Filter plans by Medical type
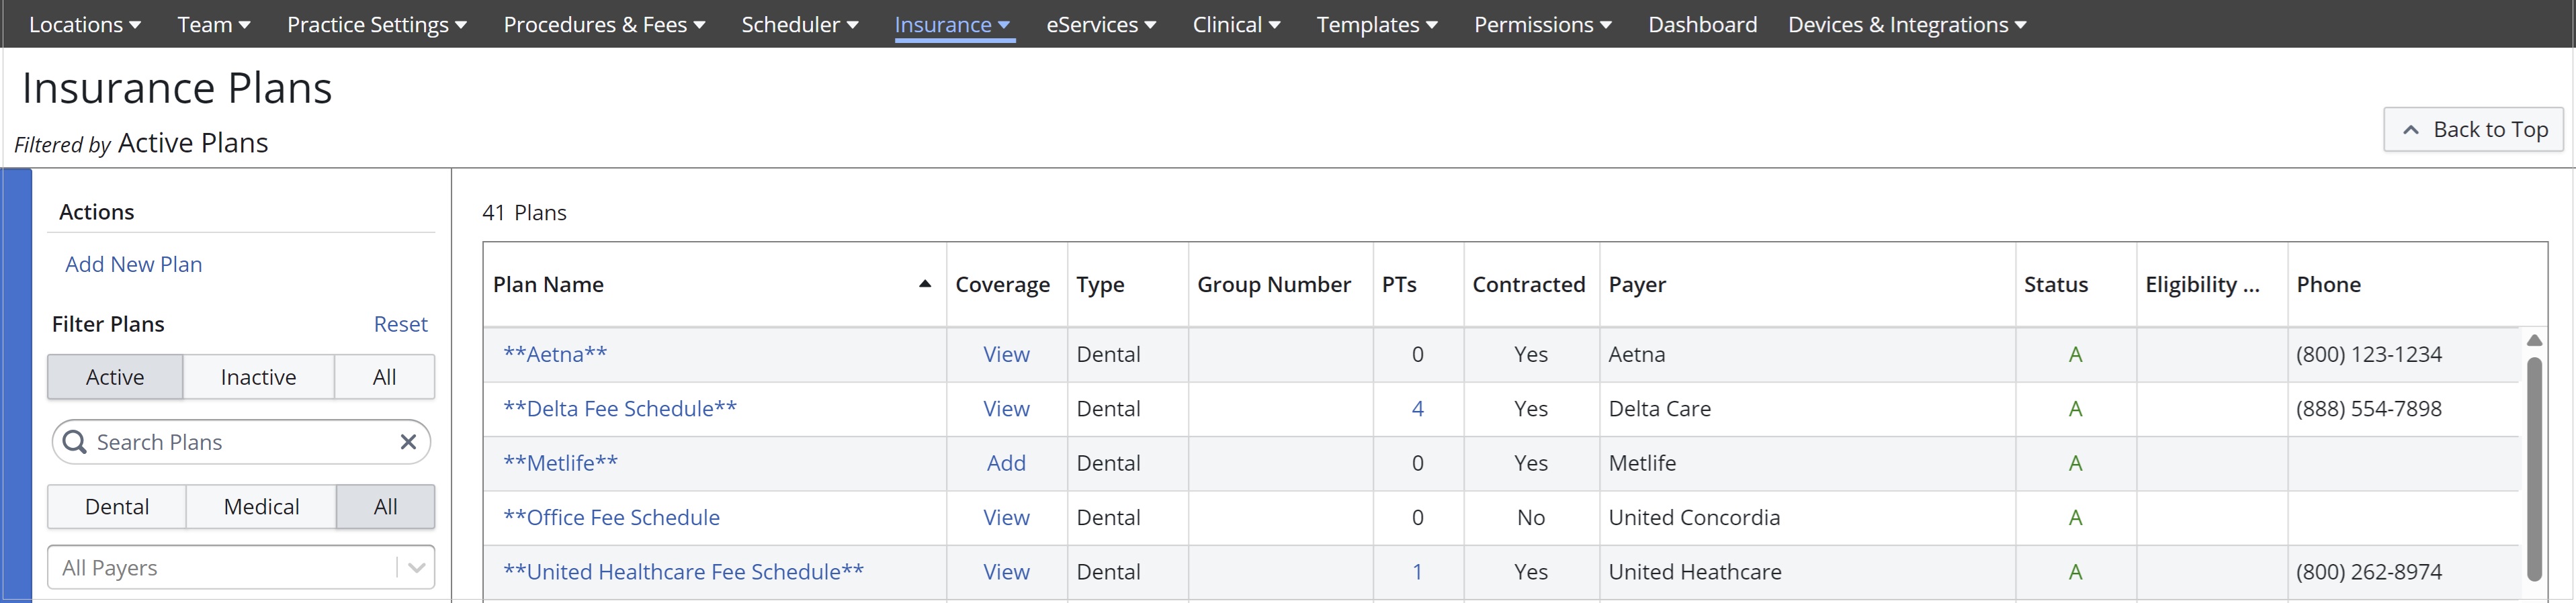Screen dimensions: 2576x603 pyautogui.click(x=261, y=507)
